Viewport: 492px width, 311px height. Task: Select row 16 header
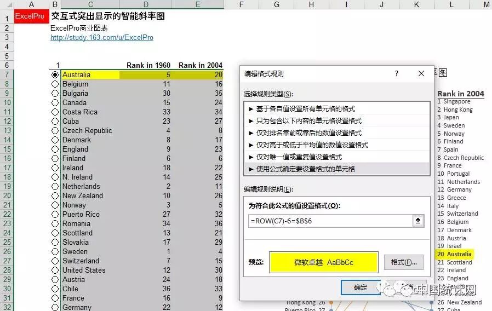[7, 158]
